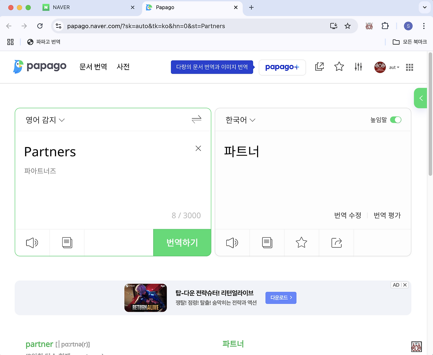
Task: Open the 문서 번역 menu
Action: [93, 67]
